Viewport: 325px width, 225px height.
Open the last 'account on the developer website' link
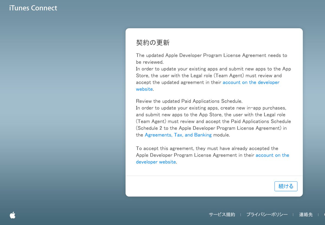click(x=272, y=155)
